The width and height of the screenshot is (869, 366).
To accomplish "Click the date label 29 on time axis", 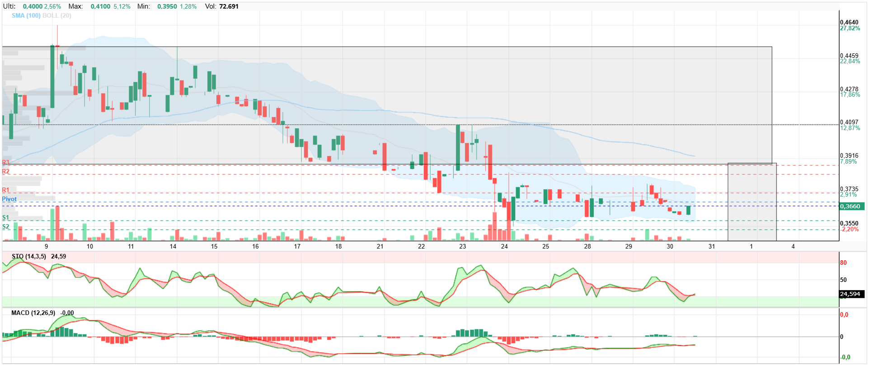I will tap(629, 246).
